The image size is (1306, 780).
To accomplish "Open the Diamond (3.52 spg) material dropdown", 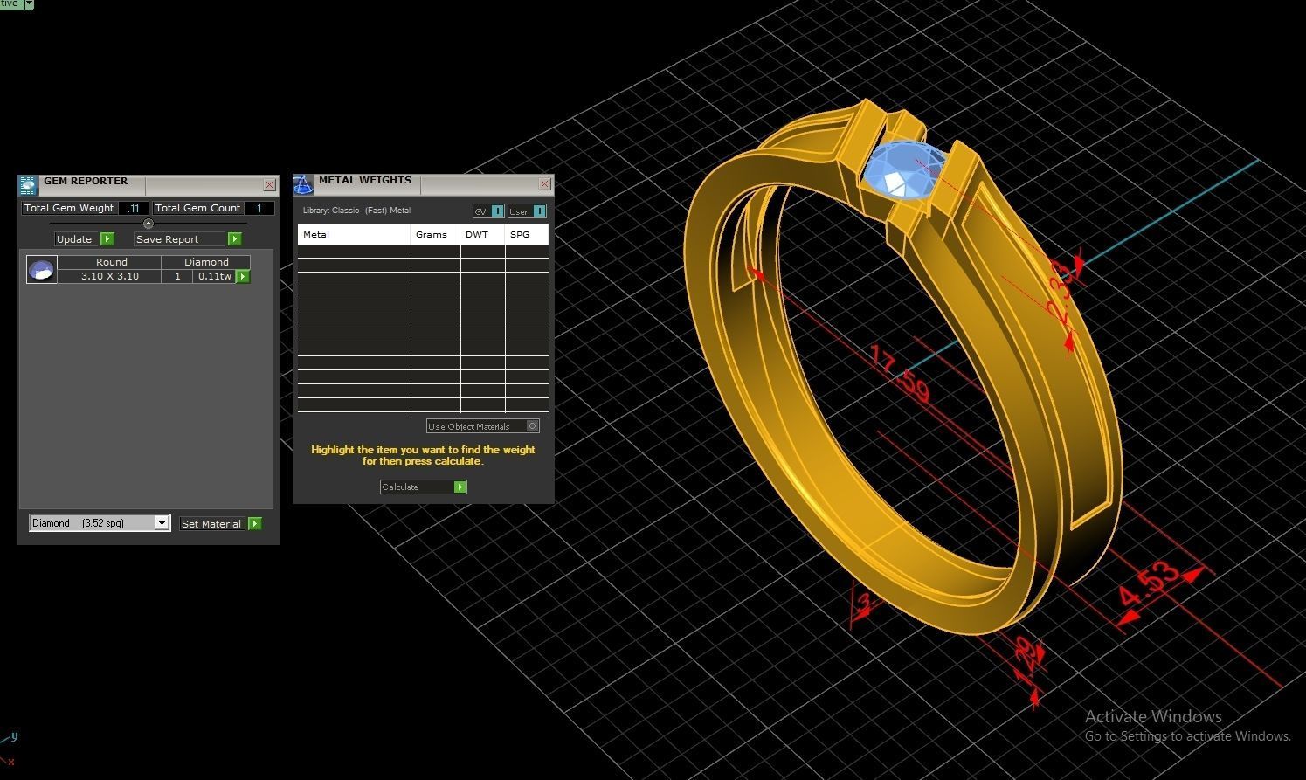I will tap(162, 522).
